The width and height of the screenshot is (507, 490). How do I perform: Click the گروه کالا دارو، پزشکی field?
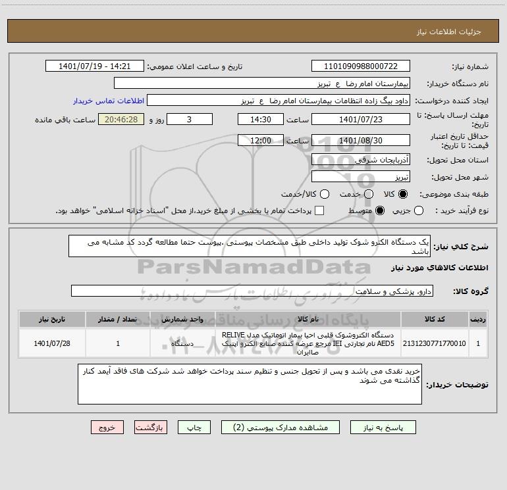coord(252,291)
